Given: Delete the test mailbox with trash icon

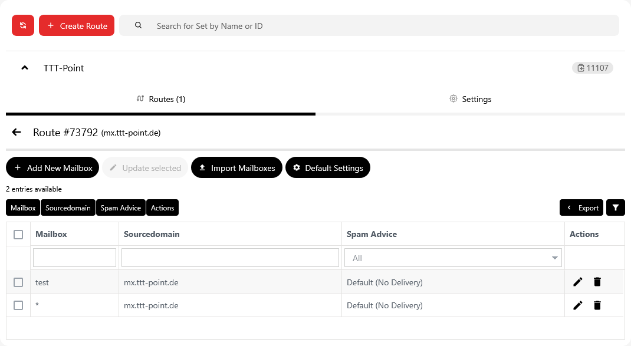Looking at the screenshot, I should click(x=597, y=282).
